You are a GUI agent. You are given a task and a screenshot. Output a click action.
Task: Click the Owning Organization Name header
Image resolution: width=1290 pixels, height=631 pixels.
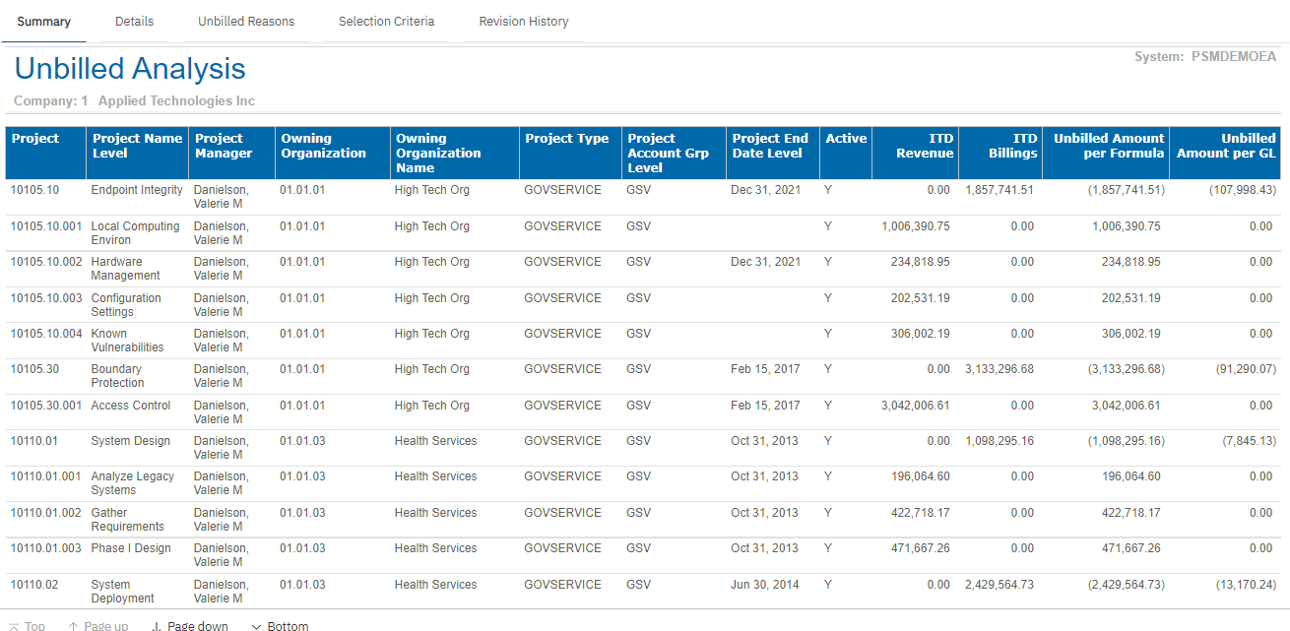coord(438,153)
